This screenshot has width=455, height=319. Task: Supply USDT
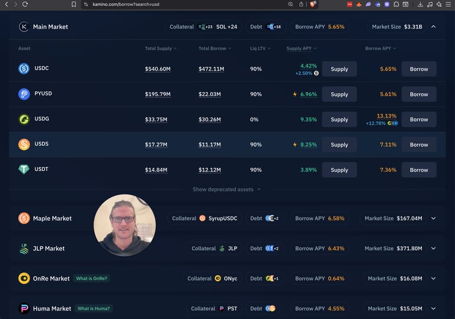pos(339,170)
